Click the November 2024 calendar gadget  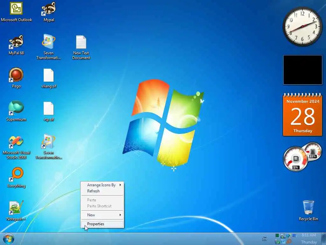pos(303,115)
